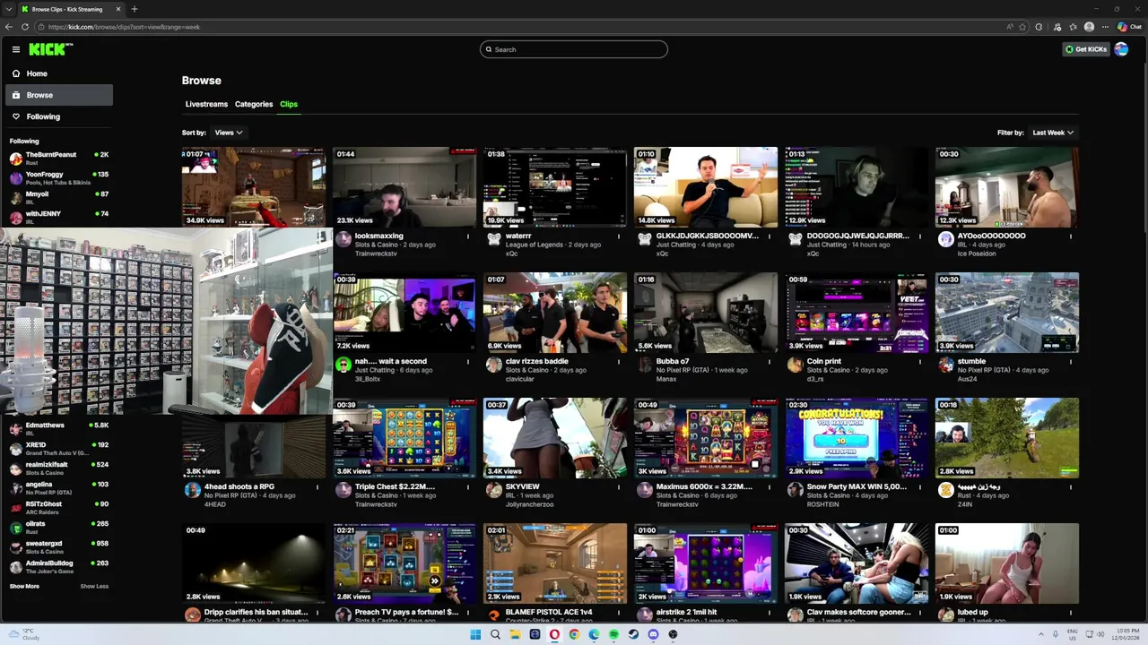
Task: Add page to favorites star icon
Action: point(1022,27)
